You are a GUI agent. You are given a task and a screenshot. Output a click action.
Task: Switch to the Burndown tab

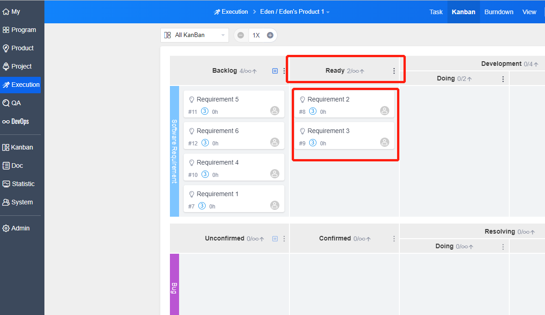499,12
